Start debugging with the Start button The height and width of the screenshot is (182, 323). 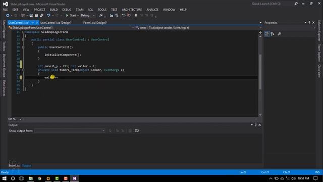tap(71, 16)
